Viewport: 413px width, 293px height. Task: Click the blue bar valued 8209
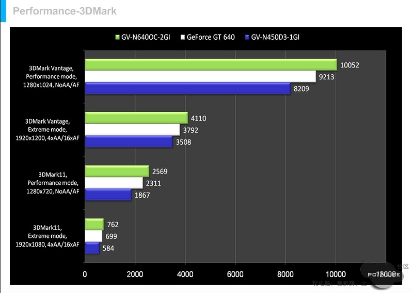point(188,88)
